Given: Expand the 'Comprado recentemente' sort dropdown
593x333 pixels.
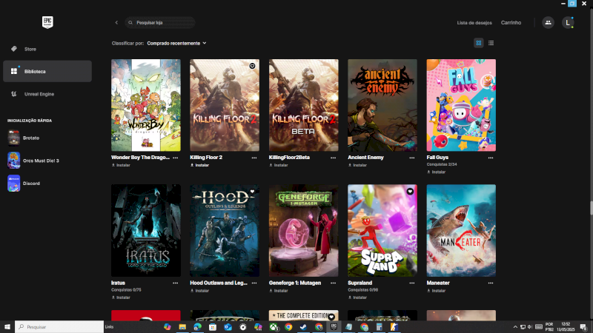Looking at the screenshot, I should point(176,43).
